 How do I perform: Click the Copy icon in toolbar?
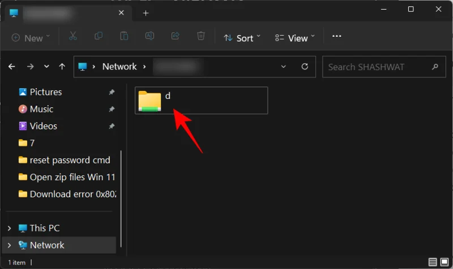(x=99, y=36)
